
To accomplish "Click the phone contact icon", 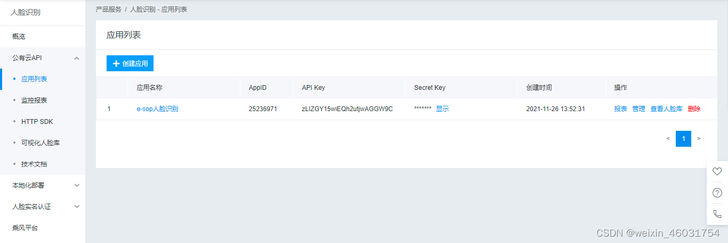I will (x=717, y=214).
